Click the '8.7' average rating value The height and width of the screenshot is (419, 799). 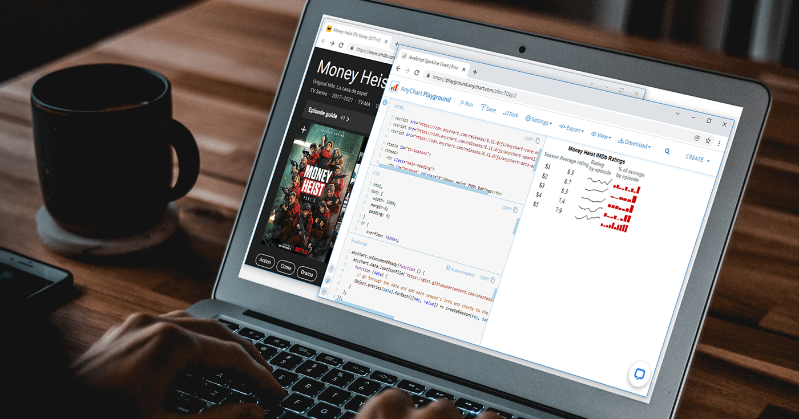click(568, 181)
